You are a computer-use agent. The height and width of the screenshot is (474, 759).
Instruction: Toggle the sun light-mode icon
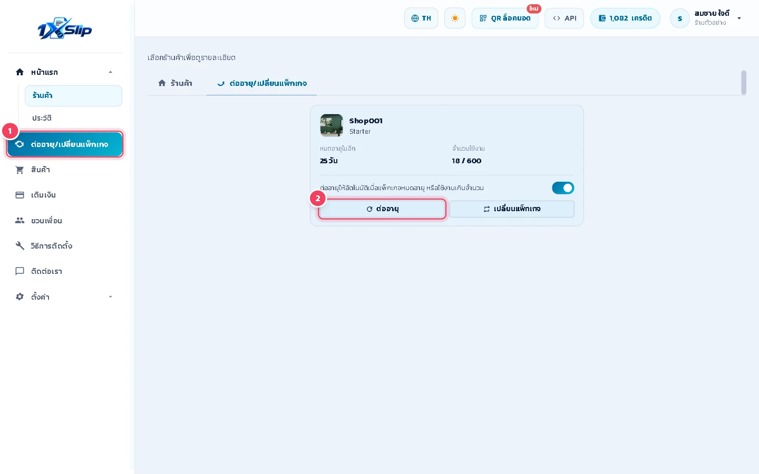click(x=455, y=18)
